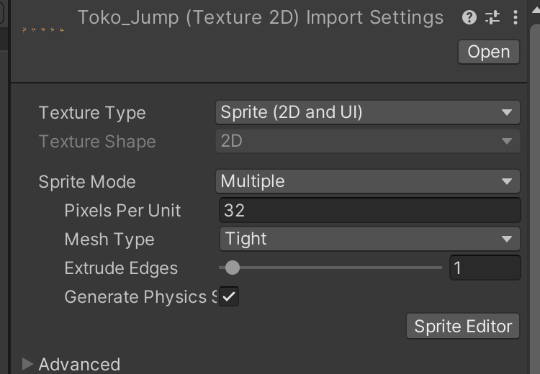Open the Texture Type dropdown
This screenshot has width=540, height=374.
(x=367, y=112)
